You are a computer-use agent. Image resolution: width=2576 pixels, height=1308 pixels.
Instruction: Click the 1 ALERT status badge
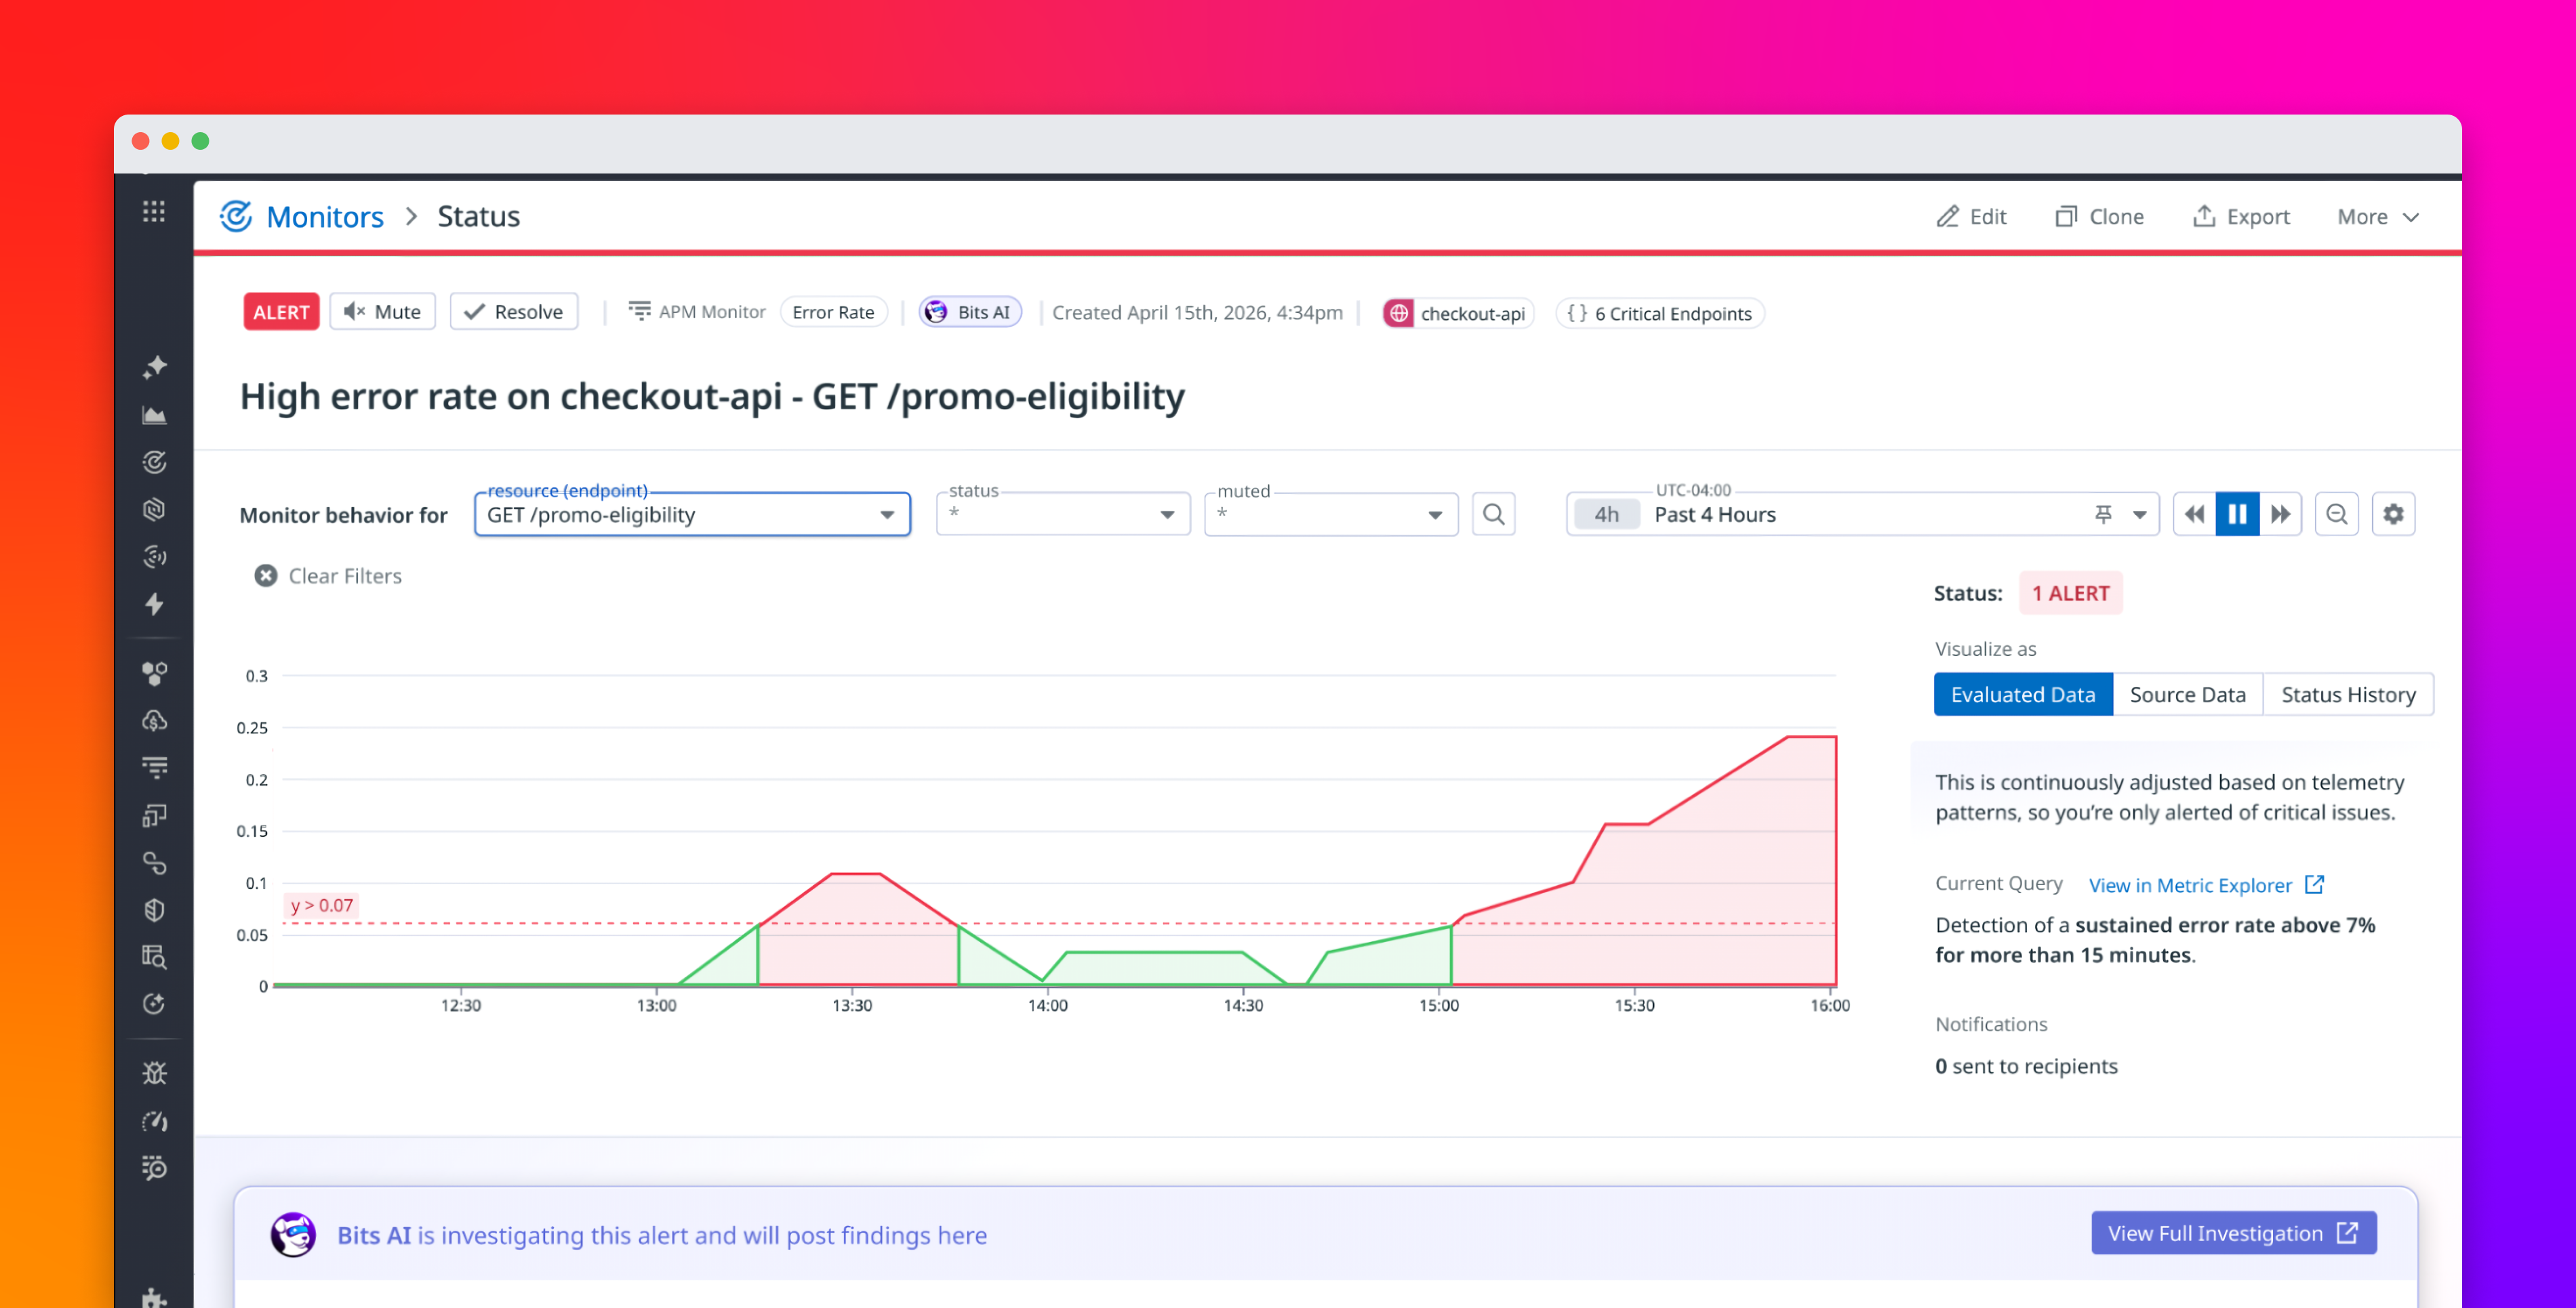point(2070,593)
